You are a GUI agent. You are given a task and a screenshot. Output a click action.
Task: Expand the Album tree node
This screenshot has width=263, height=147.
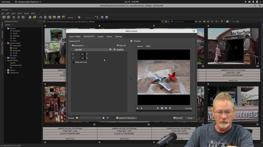coord(5,70)
